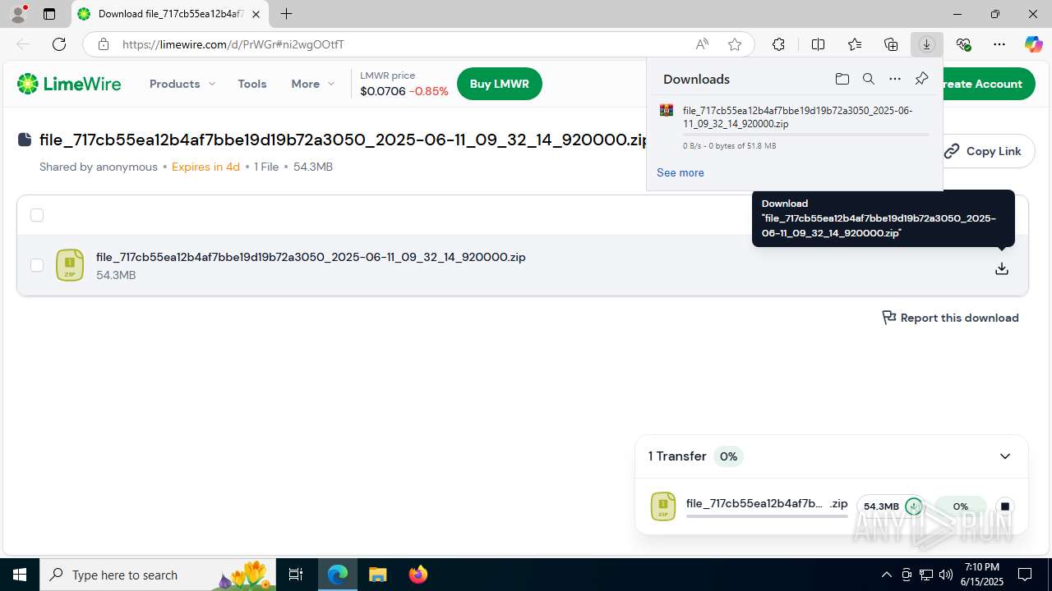Open the Tools menu item
Image resolution: width=1052 pixels, height=591 pixels.
tap(252, 84)
